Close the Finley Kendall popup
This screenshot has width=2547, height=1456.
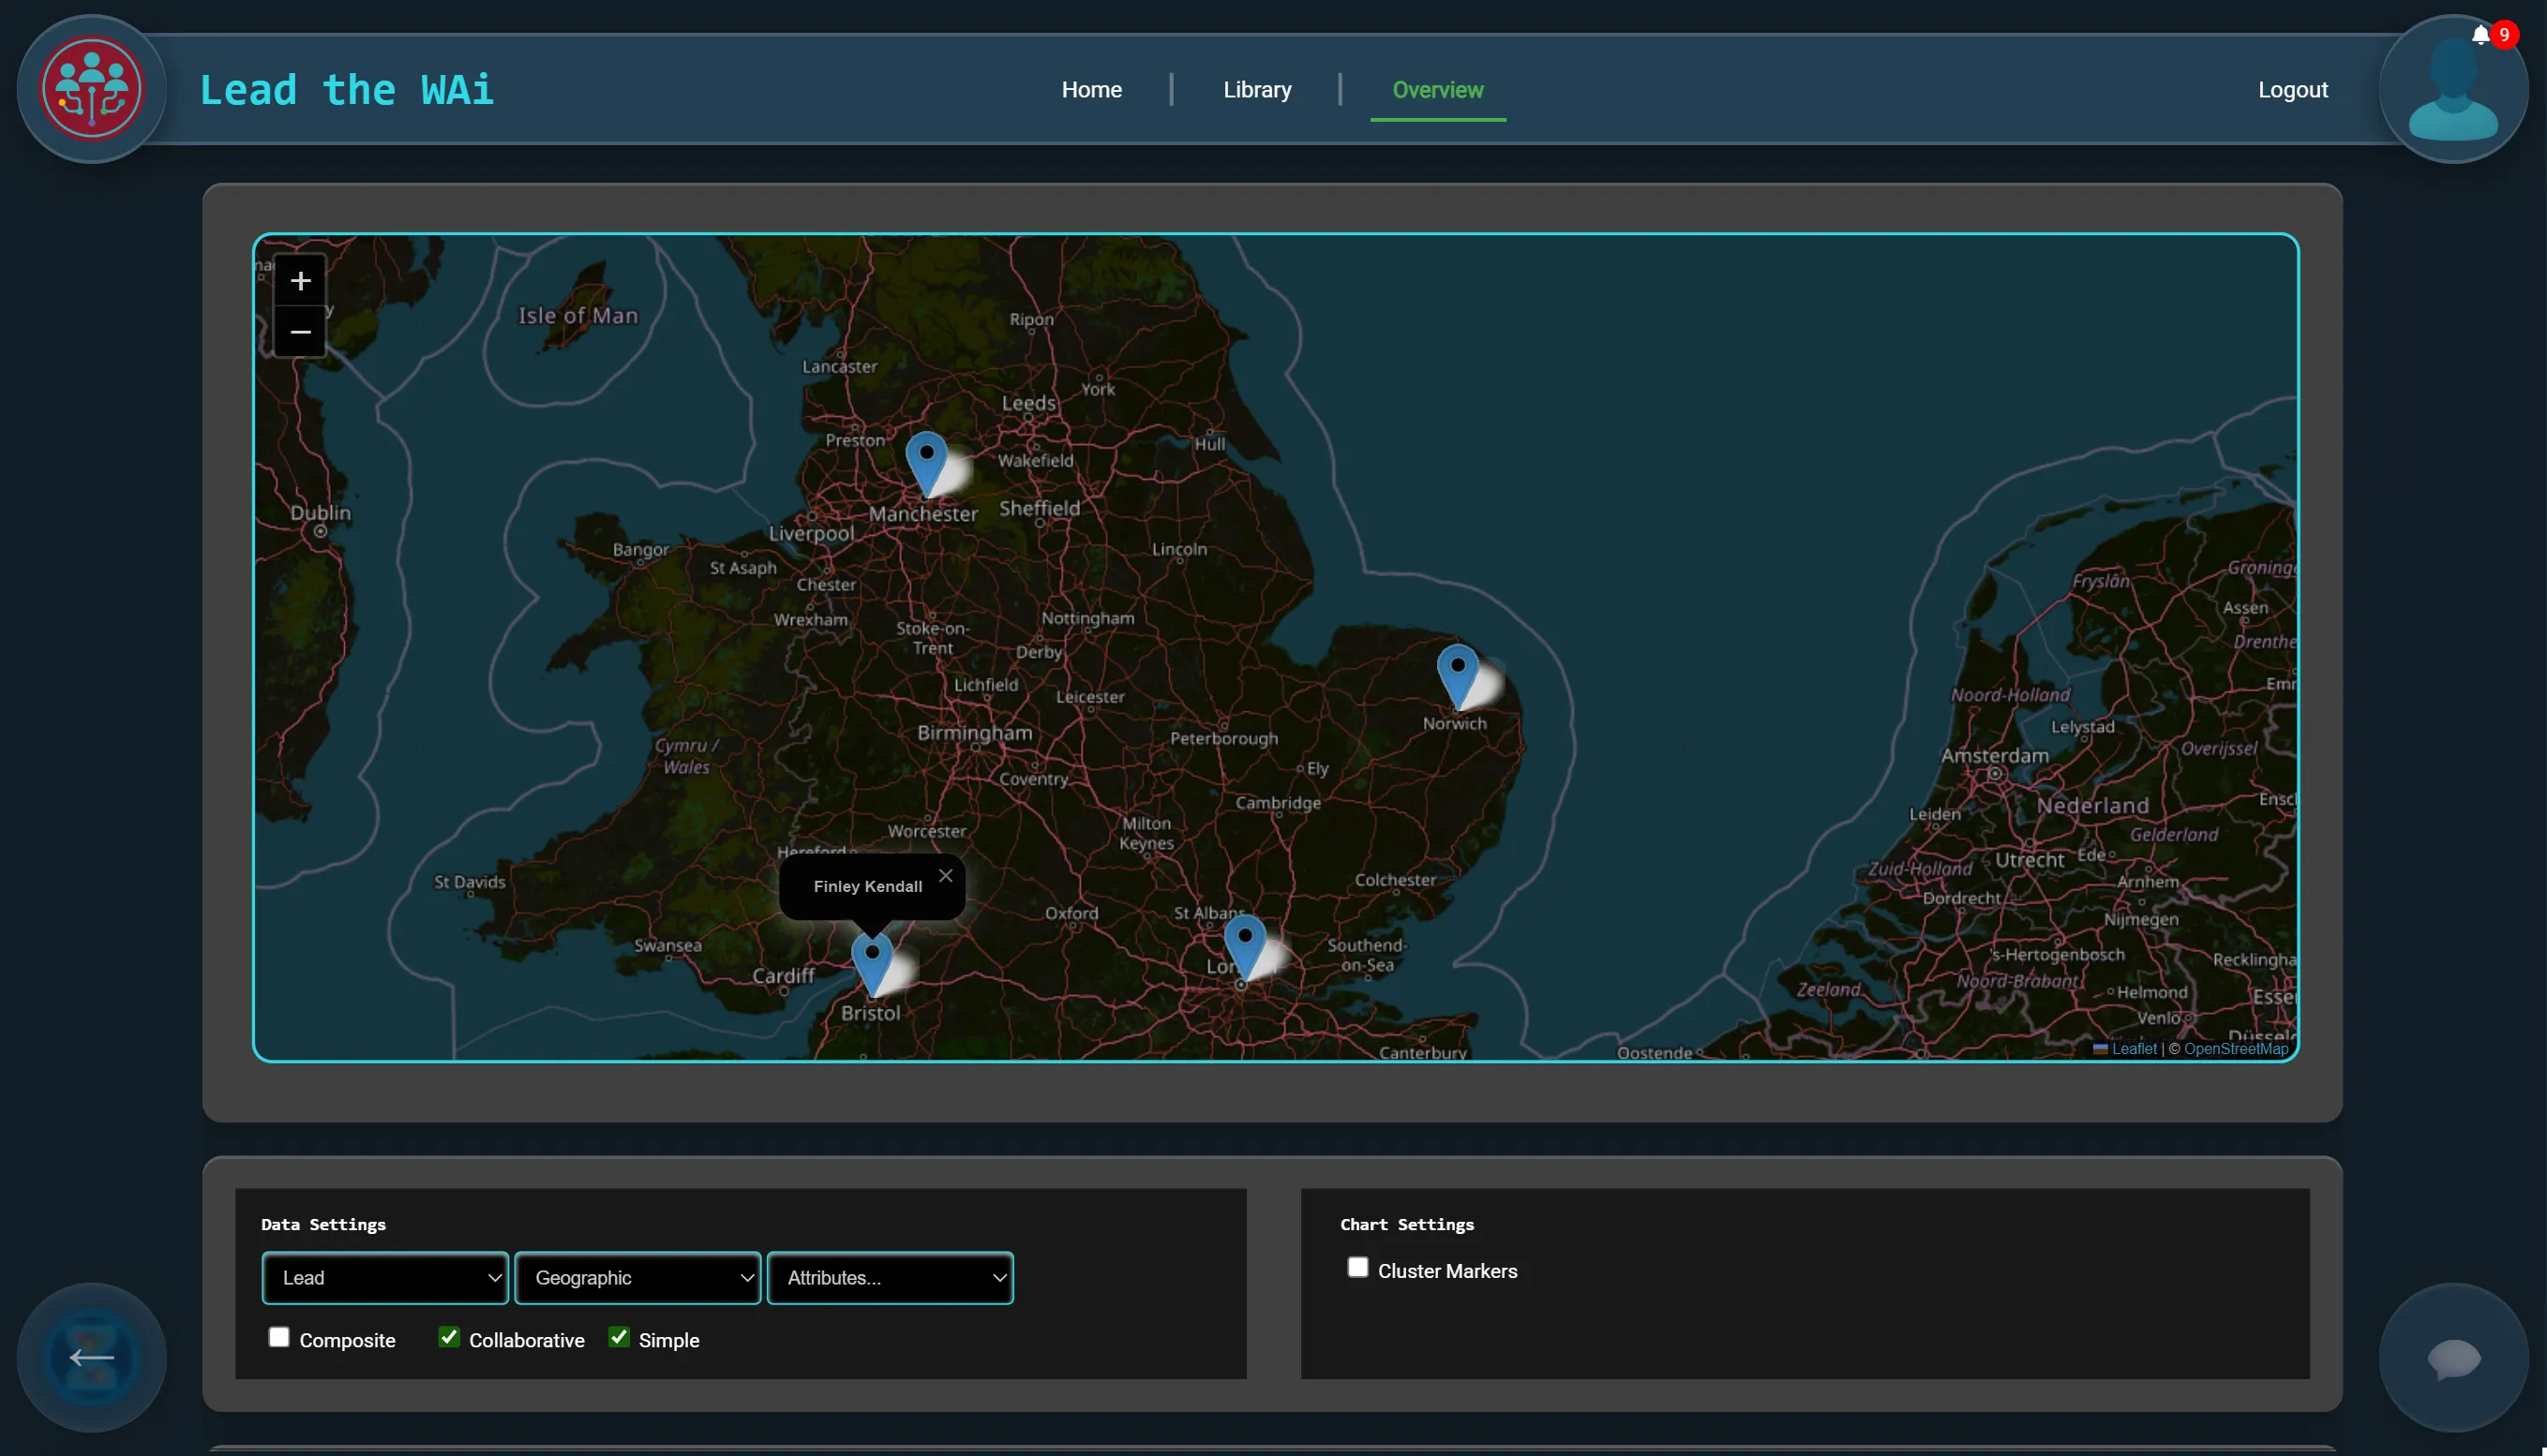pos(945,874)
